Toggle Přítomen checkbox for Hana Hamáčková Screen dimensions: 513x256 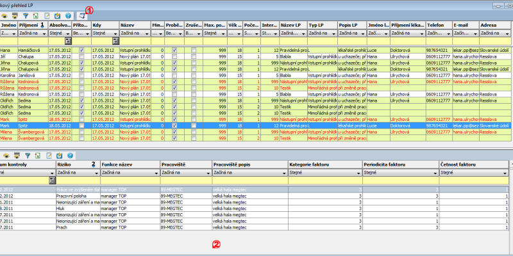click(x=81, y=49)
